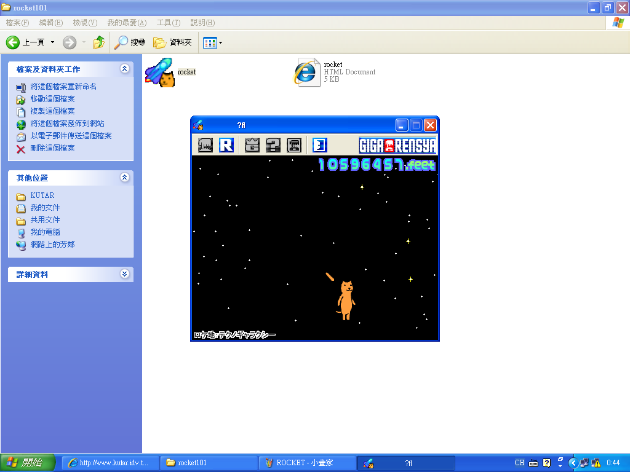
Task: Open the 編輯(E) menu
Action: coord(51,23)
